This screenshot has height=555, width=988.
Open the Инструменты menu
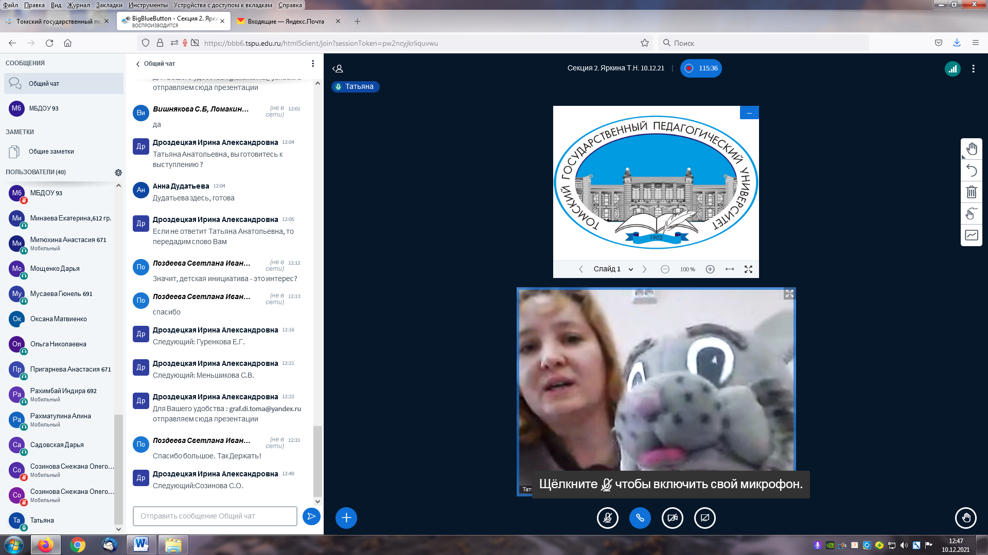pos(148,5)
